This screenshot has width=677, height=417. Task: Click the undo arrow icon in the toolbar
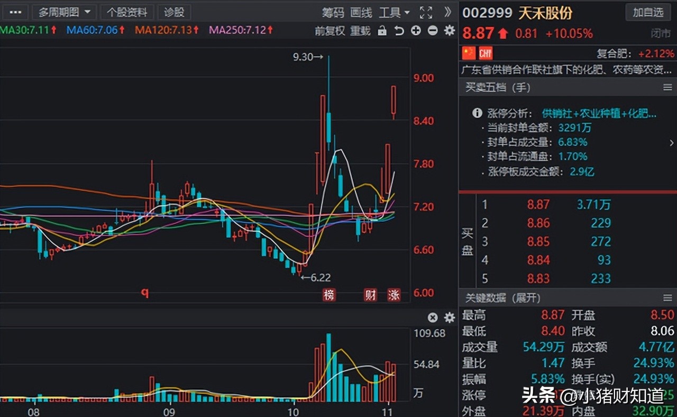point(398,31)
